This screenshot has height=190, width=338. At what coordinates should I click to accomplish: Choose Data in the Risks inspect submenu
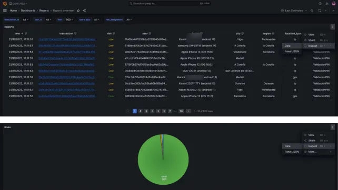tap(292, 146)
